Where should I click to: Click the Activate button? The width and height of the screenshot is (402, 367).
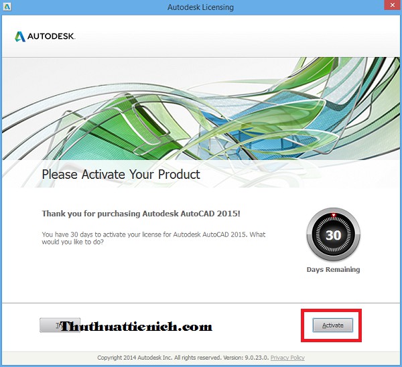[332, 325]
